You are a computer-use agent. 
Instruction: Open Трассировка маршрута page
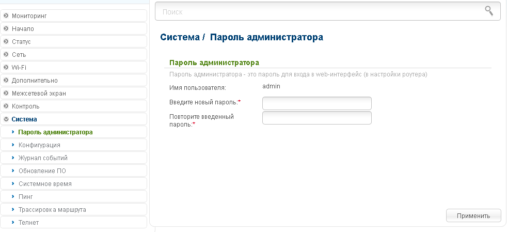tap(52, 210)
